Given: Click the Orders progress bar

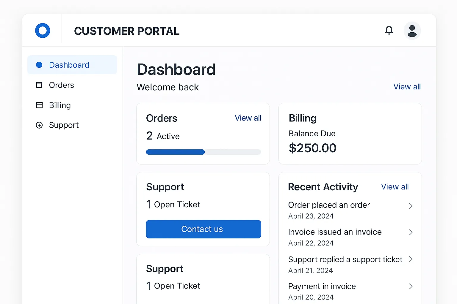Looking at the screenshot, I should click(x=204, y=152).
